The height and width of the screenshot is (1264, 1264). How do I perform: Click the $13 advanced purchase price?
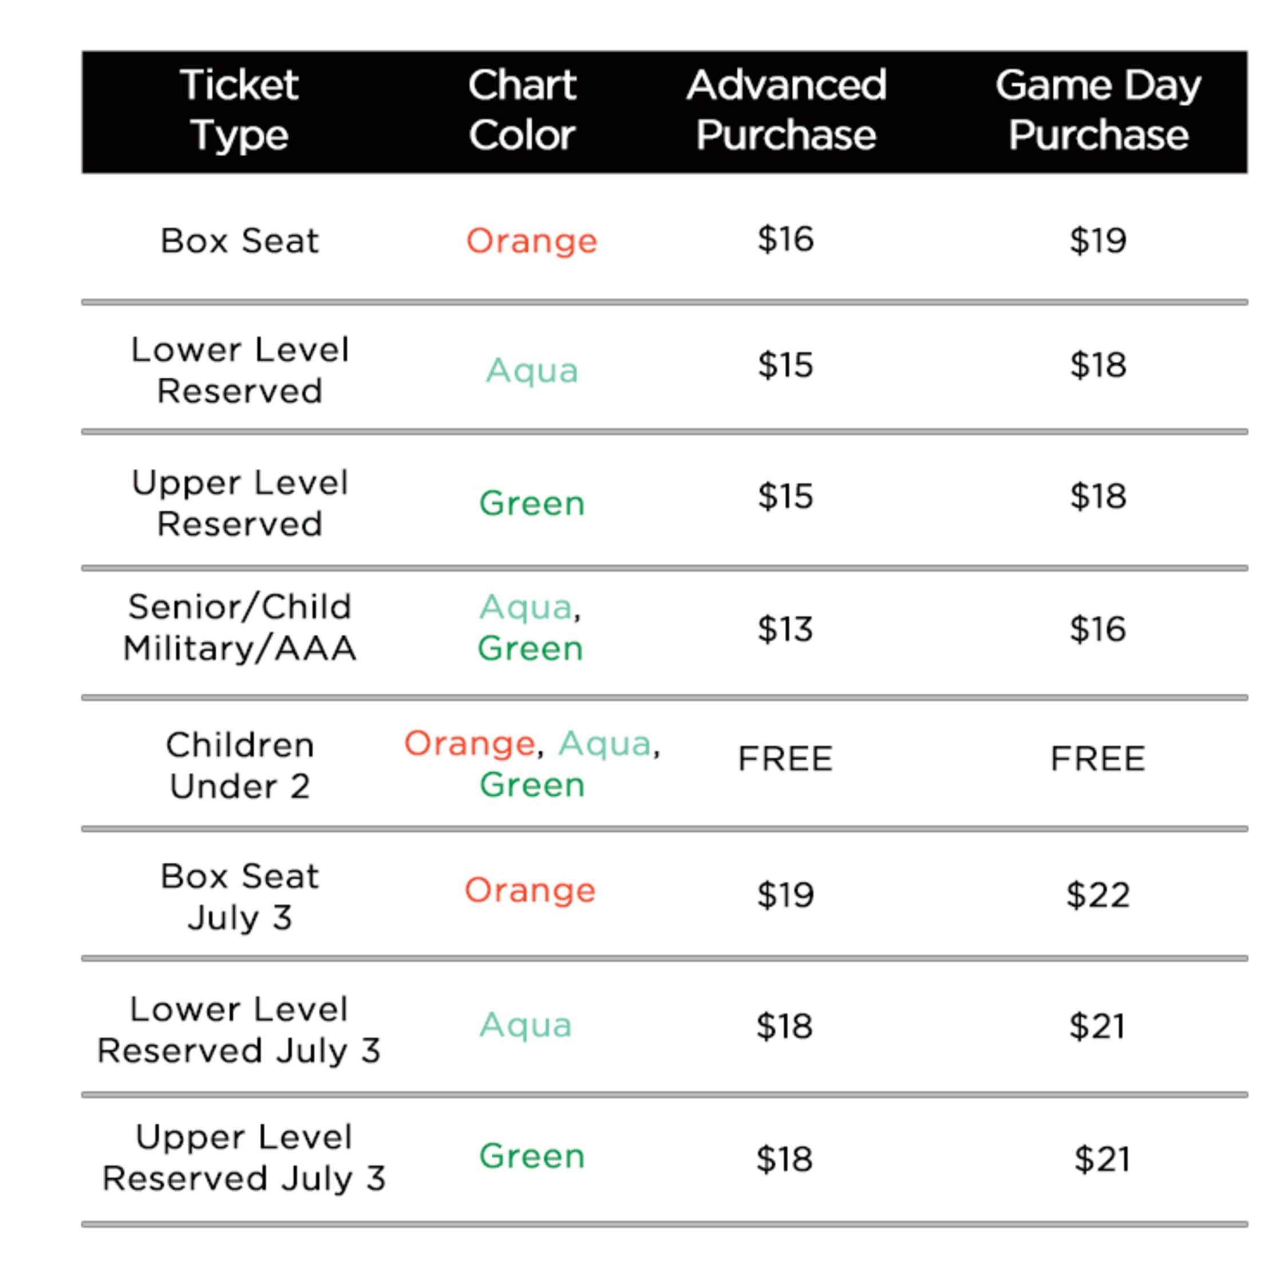(785, 629)
